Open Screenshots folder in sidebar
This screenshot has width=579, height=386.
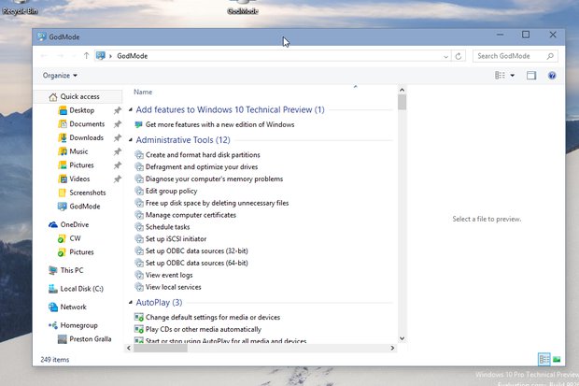tap(87, 193)
